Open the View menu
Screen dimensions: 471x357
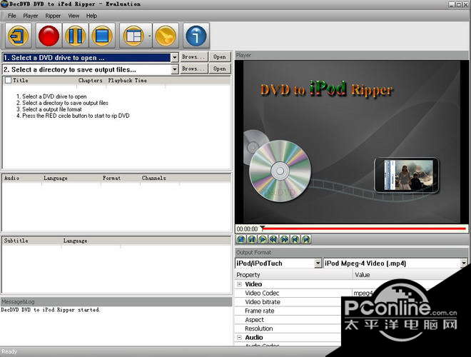[74, 16]
